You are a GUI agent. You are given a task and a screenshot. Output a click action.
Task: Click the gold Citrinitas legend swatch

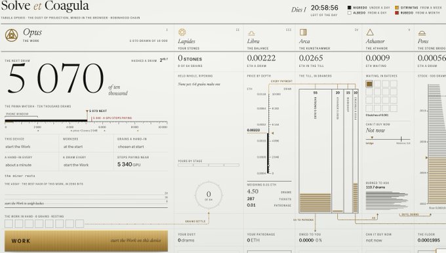[397, 8]
